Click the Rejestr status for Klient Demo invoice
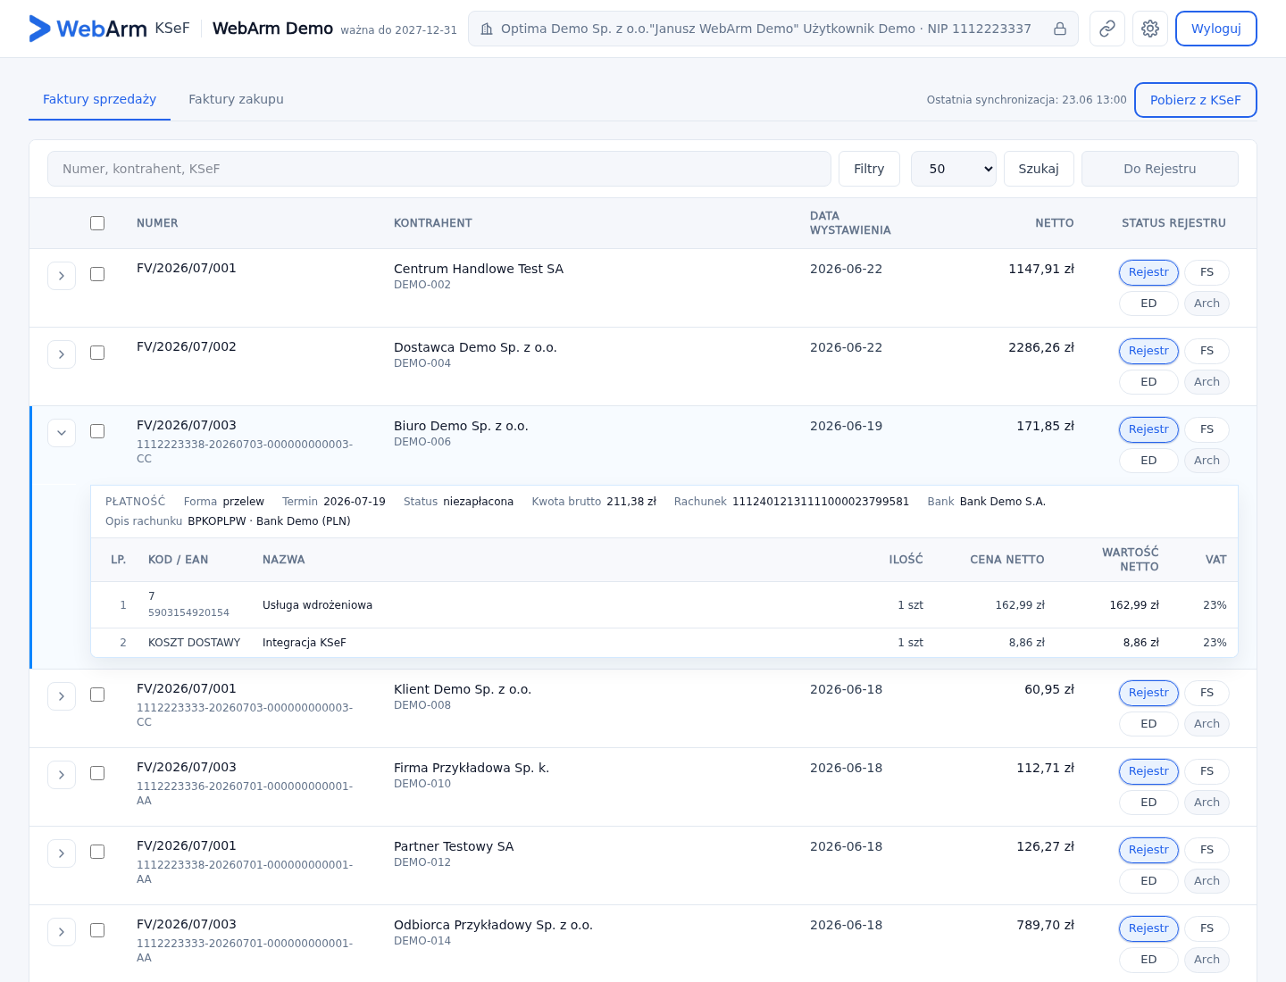Screen dimensions: 1286x982 [1148, 693]
